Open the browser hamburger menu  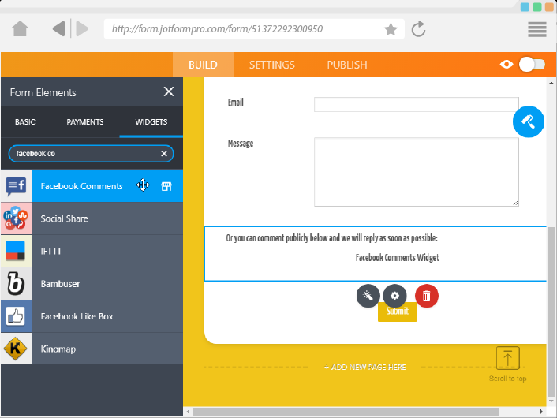click(x=537, y=29)
